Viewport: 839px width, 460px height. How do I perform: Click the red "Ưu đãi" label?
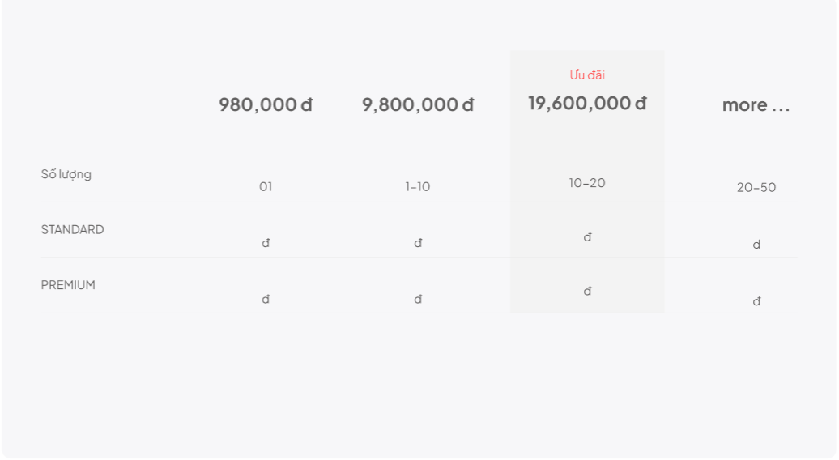pyautogui.click(x=587, y=75)
